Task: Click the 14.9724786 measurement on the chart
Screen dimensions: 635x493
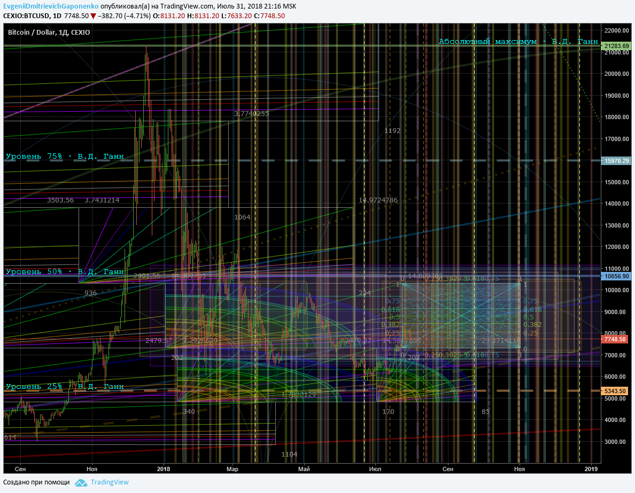Action: 378,200
